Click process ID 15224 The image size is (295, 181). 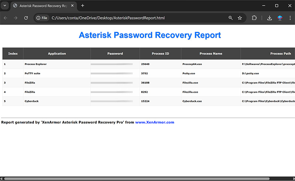tap(145, 101)
